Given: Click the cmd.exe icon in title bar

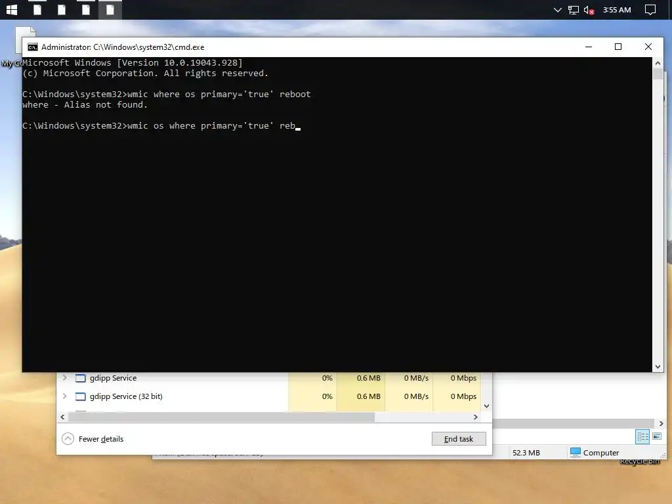Looking at the screenshot, I should 33,47.
